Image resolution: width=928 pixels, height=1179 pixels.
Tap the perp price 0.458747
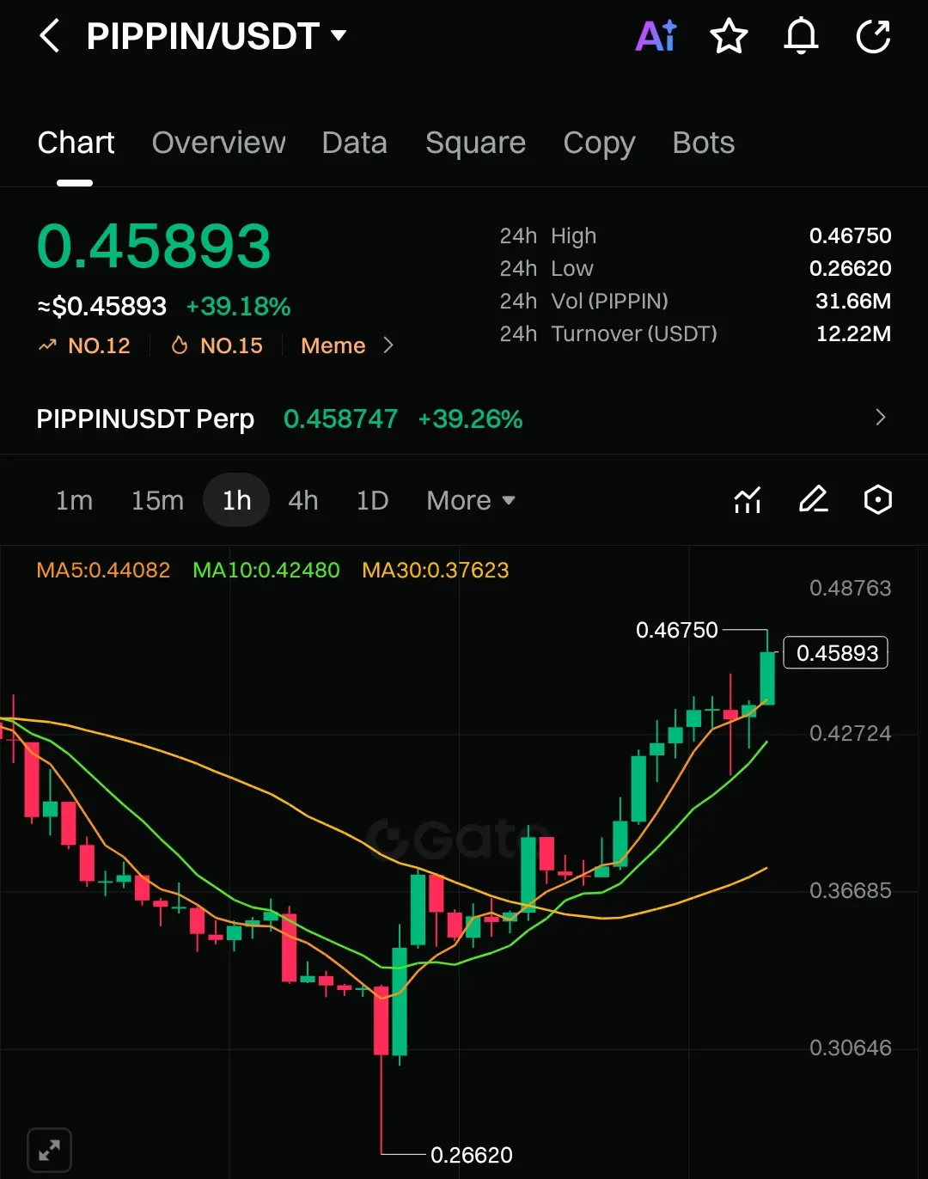point(340,418)
